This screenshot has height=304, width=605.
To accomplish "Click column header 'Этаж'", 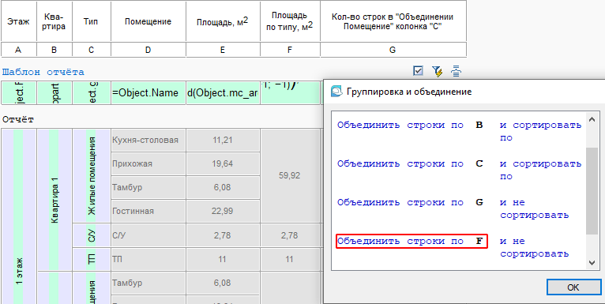I will click(x=18, y=21).
